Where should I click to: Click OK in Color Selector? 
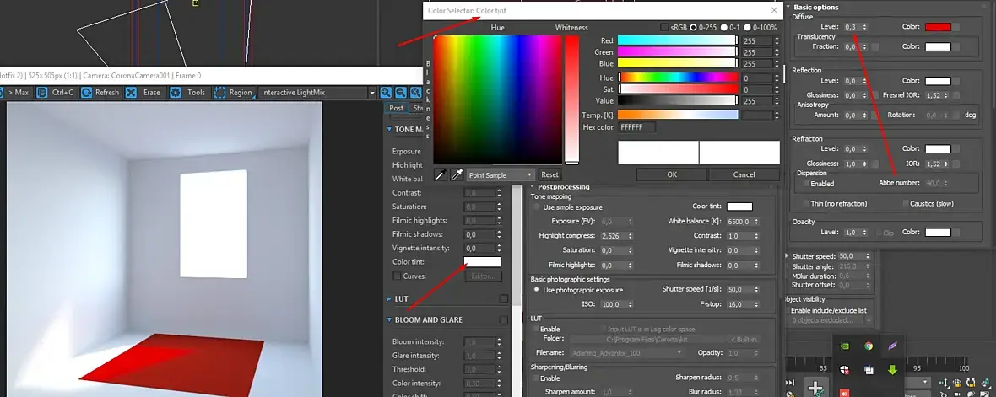coord(672,174)
